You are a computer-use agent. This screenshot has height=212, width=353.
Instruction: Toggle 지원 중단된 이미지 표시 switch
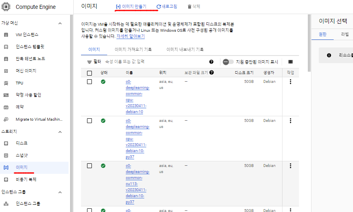pos(228,62)
